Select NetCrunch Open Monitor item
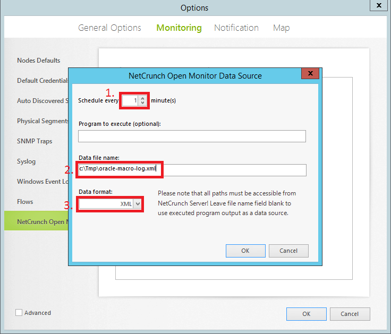Viewport: 391px width, 334px height. coord(37,221)
